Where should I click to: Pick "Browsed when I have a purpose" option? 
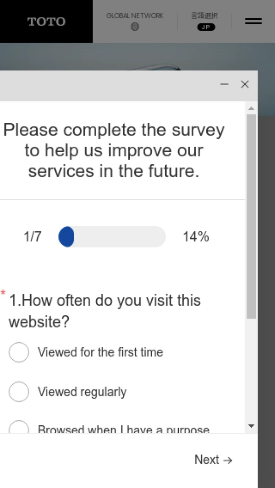19,428
